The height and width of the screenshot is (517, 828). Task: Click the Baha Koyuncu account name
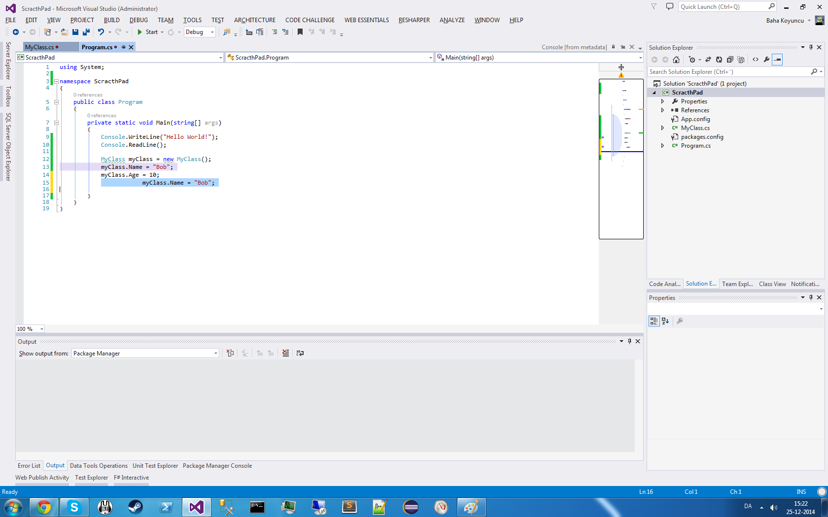click(x=785, y=21)
